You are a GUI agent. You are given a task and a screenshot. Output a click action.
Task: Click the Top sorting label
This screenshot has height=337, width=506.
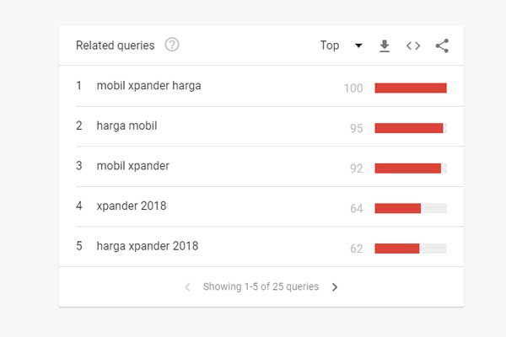click(x=330, y=45)
